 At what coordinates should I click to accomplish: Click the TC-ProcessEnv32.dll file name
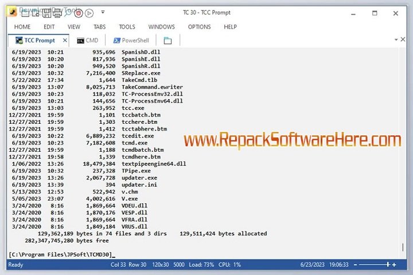[x=152, y=94]
